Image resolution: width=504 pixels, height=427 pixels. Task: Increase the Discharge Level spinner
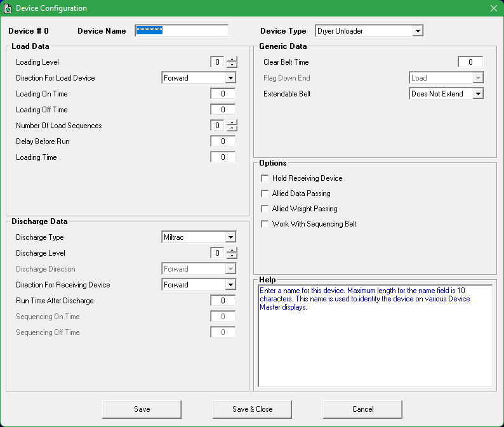coord(232,250)
